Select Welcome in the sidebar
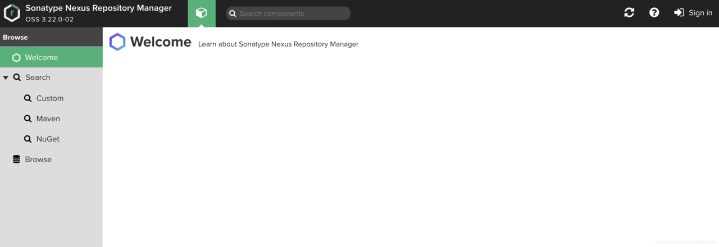Screen dimensions: 719x247 point(51,57)
